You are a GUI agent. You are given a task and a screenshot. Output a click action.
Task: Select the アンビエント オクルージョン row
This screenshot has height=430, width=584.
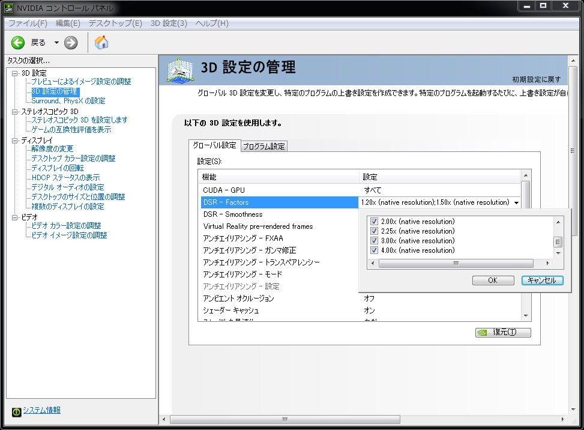(x=360, y=298)
